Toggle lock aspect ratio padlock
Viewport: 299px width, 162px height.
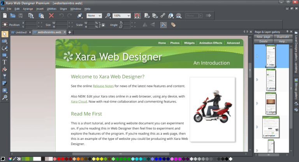(103, 25)
